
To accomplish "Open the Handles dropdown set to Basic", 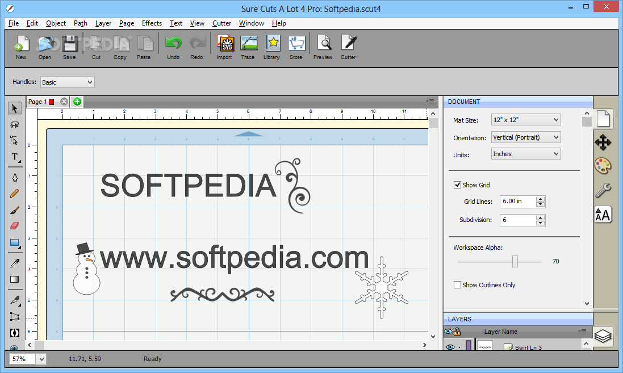I will pyautogui.click(x=68, y=82).
